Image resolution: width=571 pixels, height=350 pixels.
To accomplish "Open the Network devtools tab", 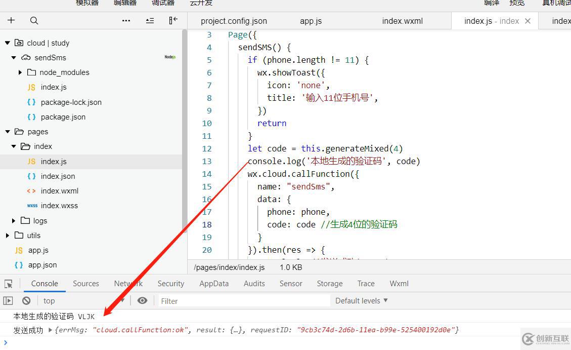I will pos(128,284).
